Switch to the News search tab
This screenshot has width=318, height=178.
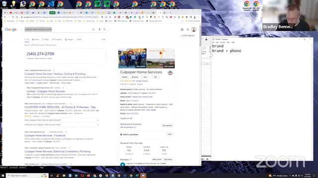[36, 40]
